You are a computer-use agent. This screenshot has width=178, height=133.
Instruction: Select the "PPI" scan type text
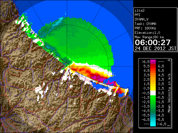(137, 15)
